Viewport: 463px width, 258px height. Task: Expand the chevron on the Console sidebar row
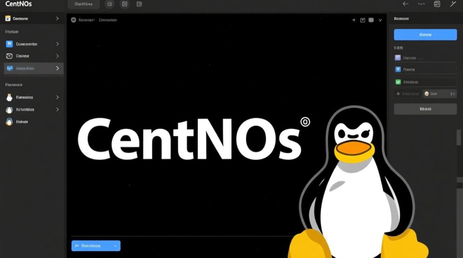(x=58, y=56)
